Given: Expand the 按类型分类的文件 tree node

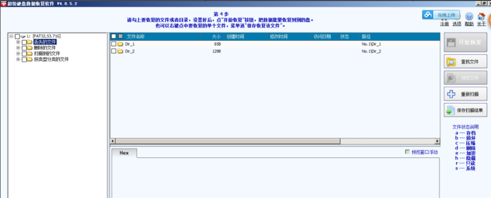Looking at the screenshot, I should (18, 59).
